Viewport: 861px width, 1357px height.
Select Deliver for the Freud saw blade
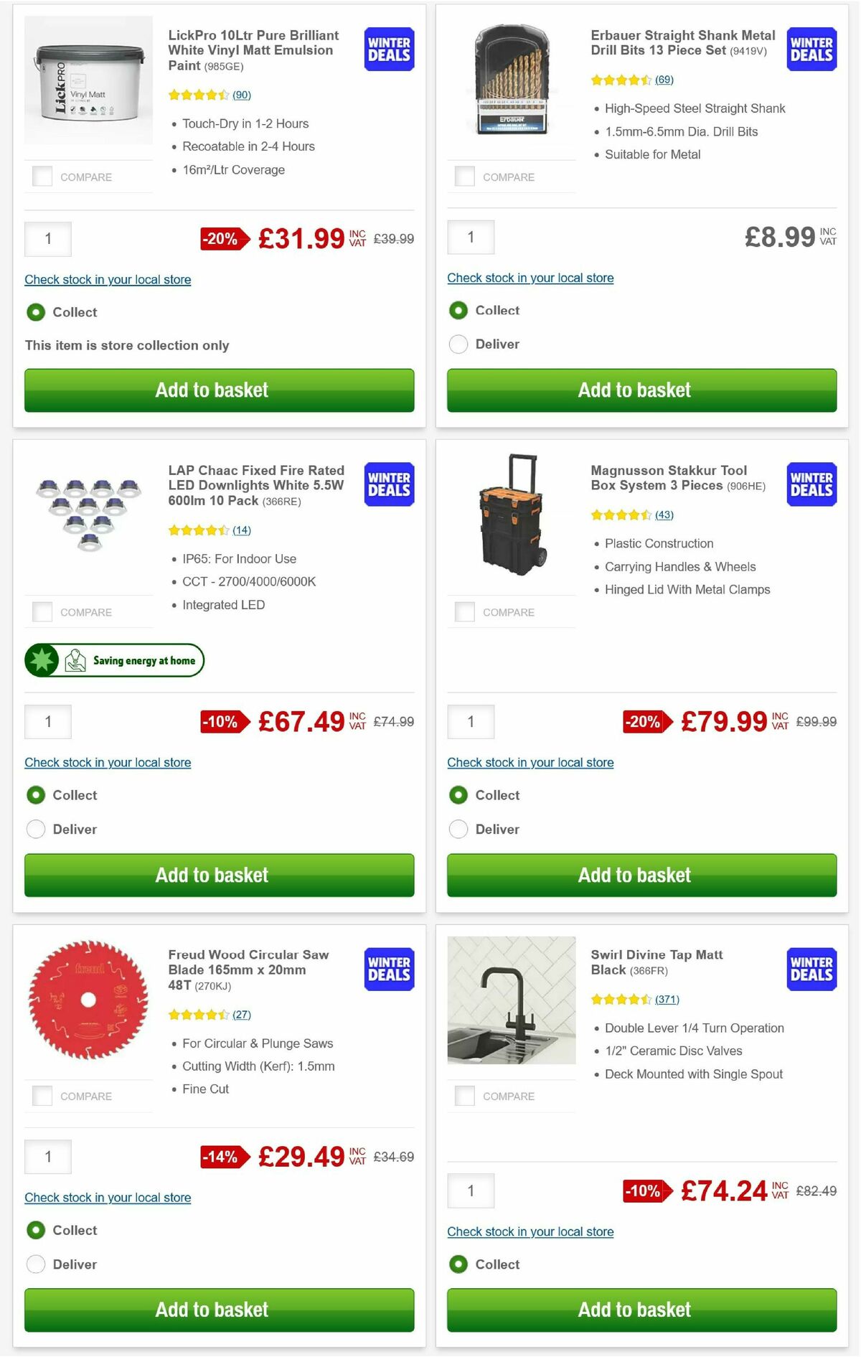[36, 1264]
